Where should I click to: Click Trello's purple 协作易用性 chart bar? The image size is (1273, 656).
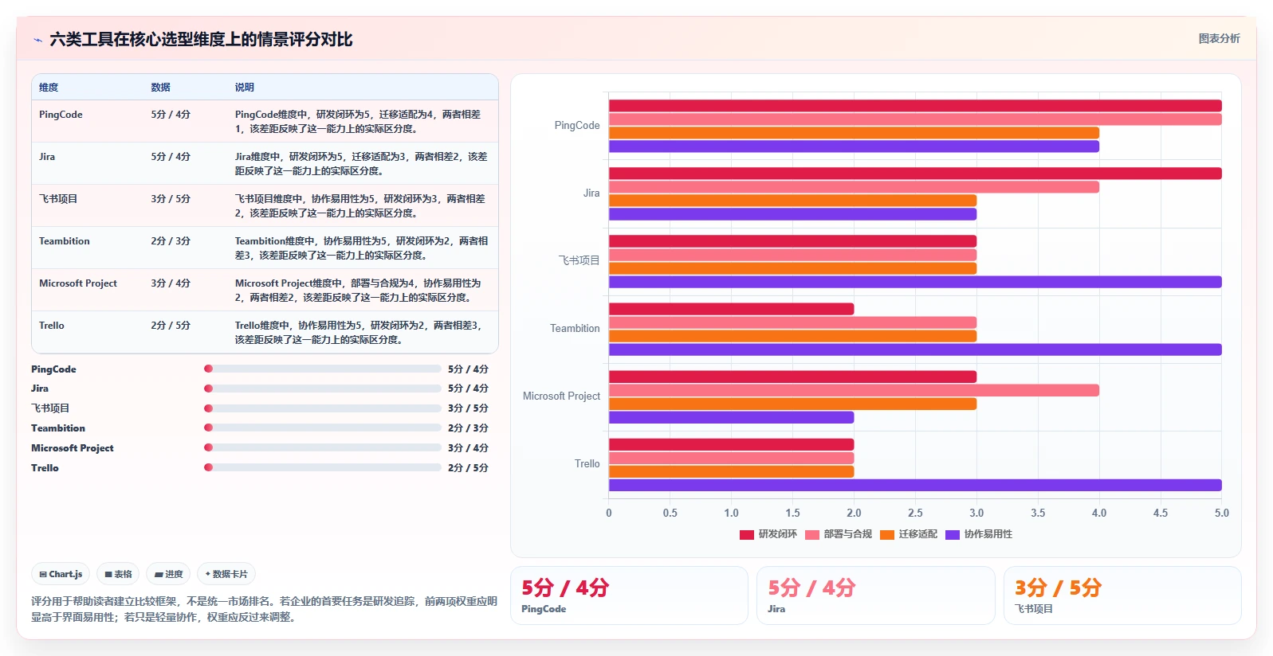pos(915,485)
